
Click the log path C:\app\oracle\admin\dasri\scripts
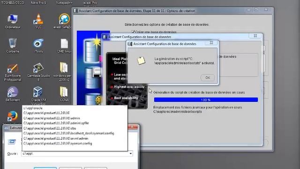pyautogui.click(x=178, y=112)
